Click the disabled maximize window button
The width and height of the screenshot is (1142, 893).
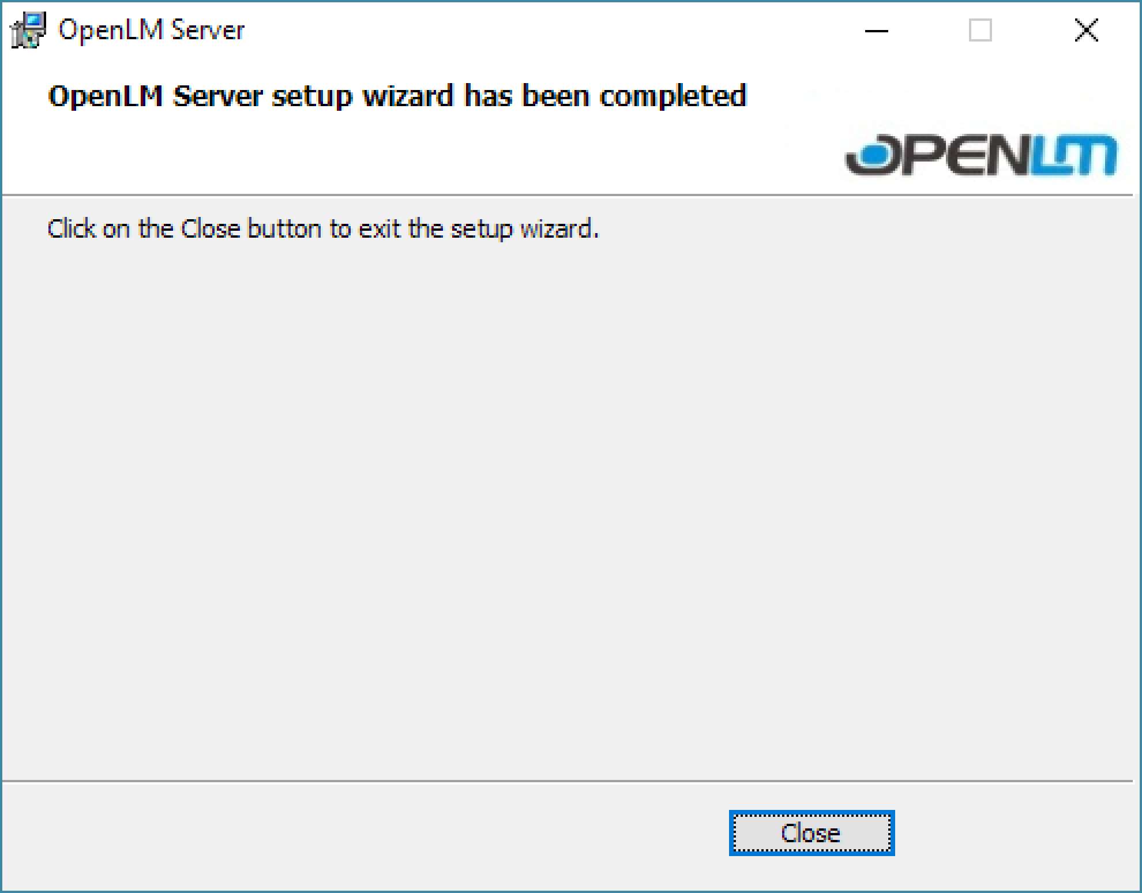(x=980, y=31)
